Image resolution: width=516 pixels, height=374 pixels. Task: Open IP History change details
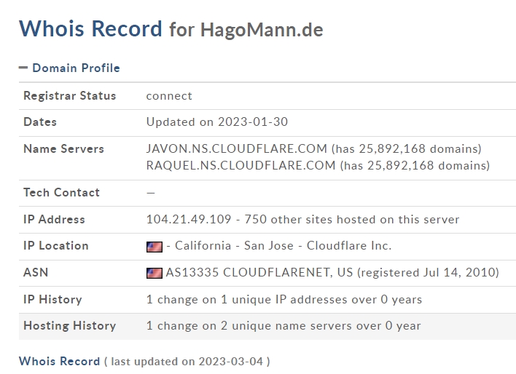(x=284, y=300)
